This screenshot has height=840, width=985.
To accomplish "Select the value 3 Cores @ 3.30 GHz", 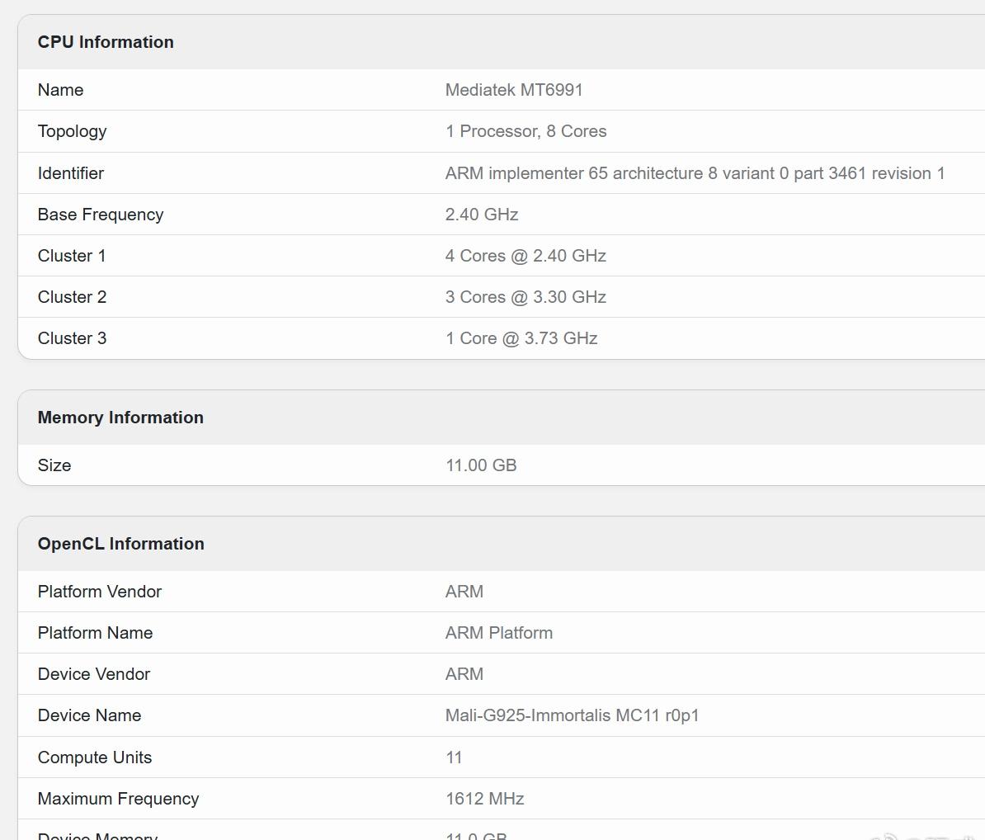I will coord(525,297).
